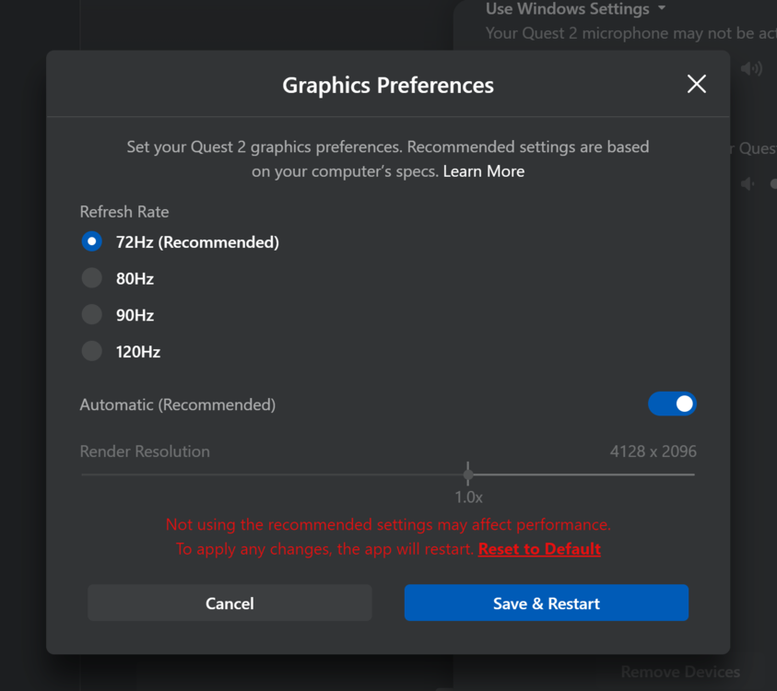Pick the 90Hz refresh rate
This screenshot has height=691, width=777.
[x=92, y=315]
